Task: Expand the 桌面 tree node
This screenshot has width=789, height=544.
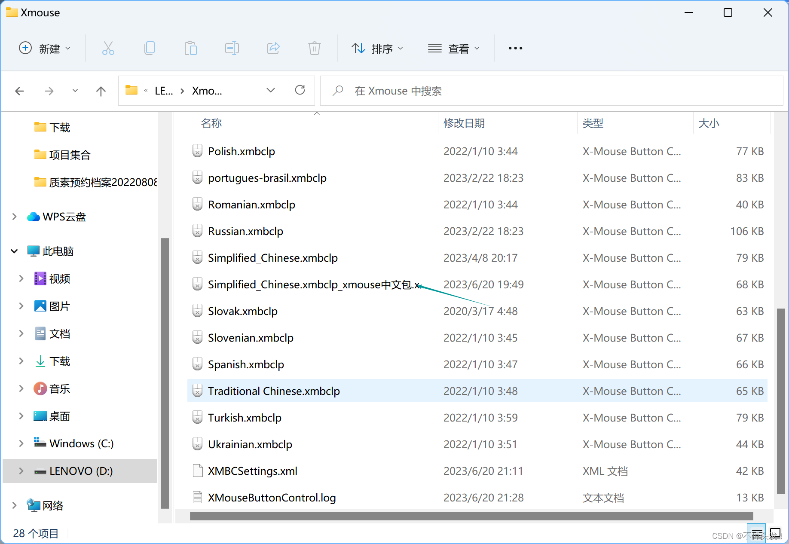Action: pos(21,416)
